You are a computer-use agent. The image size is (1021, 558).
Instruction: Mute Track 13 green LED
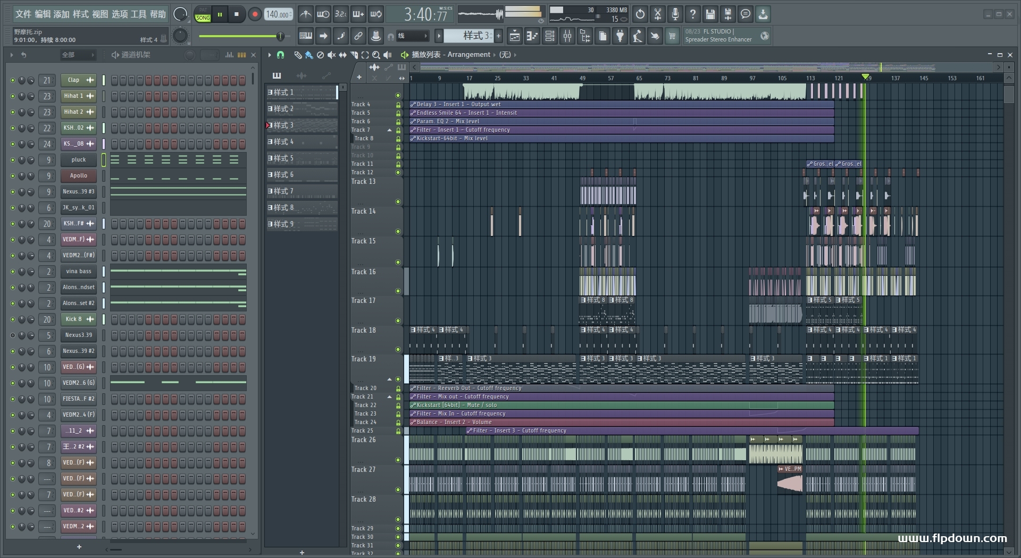click(x=398, y=202)
